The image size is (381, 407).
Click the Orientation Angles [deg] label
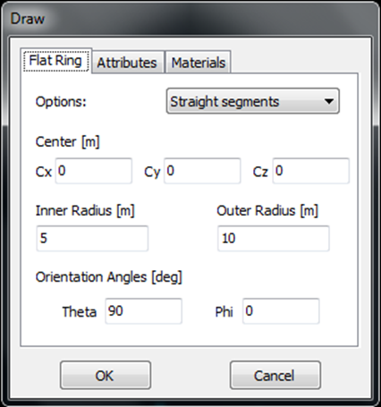pos(109,277)
